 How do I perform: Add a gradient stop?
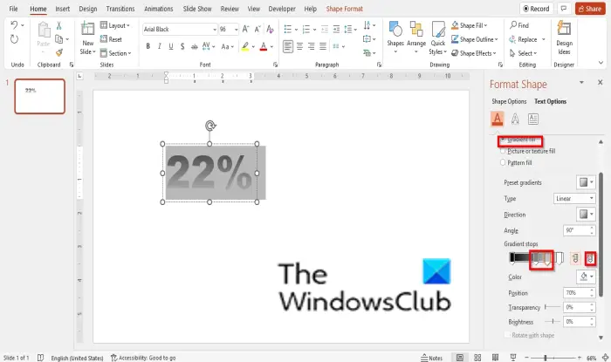tap(575, 258)
